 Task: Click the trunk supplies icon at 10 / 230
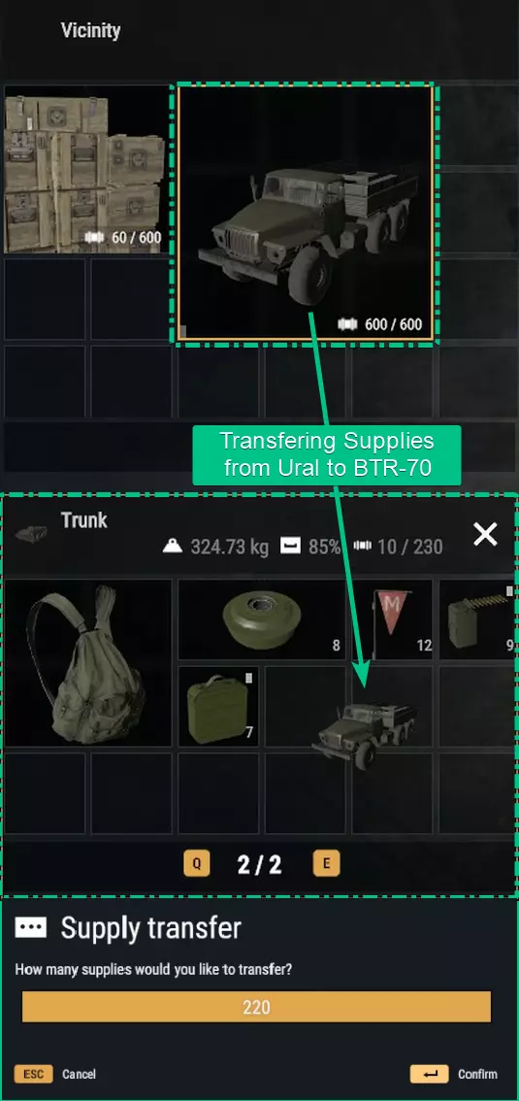tap(362, 547)
